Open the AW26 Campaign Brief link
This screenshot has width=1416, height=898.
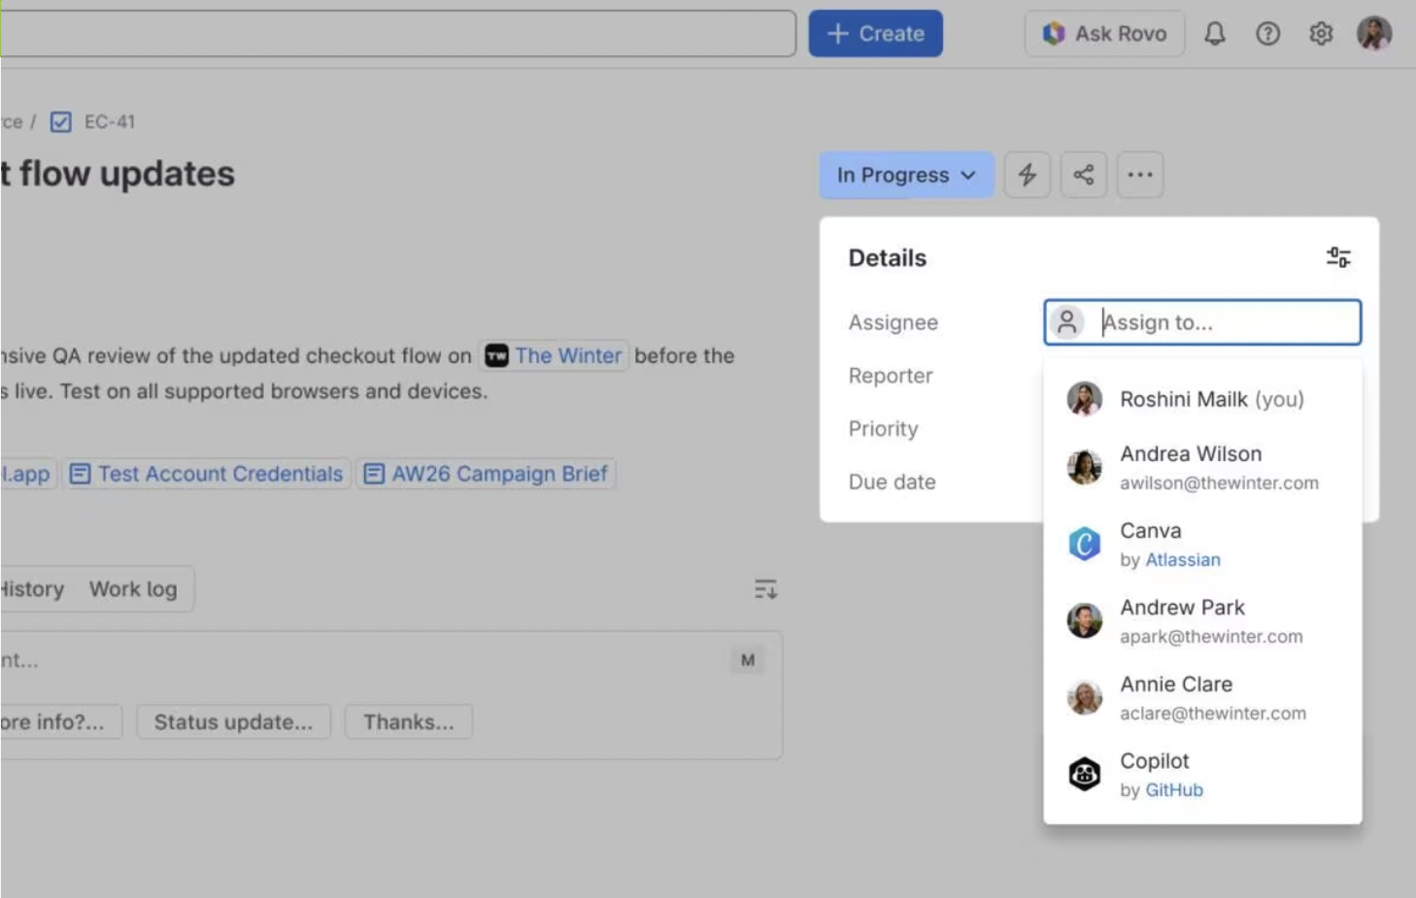click(486, 474)
